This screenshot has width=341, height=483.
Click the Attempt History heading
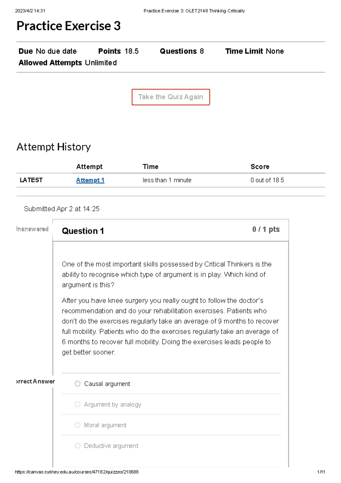[54, 147]
